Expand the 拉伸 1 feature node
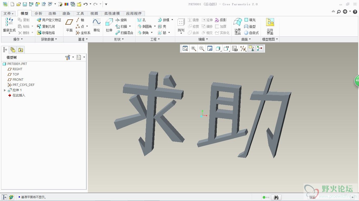This screenshot has width=359, height=201. (x=5, y=90)
